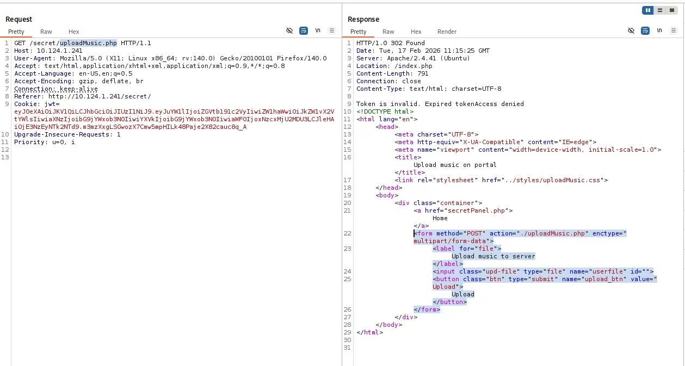Switch to the Request Hex tab
This screenshot has height=366, width=685.
point(73,32)
